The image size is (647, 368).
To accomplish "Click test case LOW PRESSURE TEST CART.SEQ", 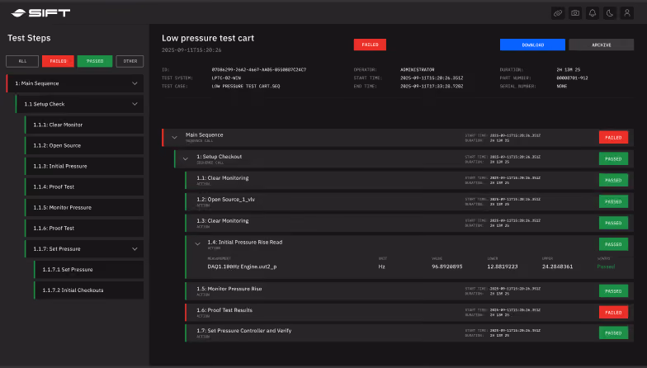I will (246, 86).
